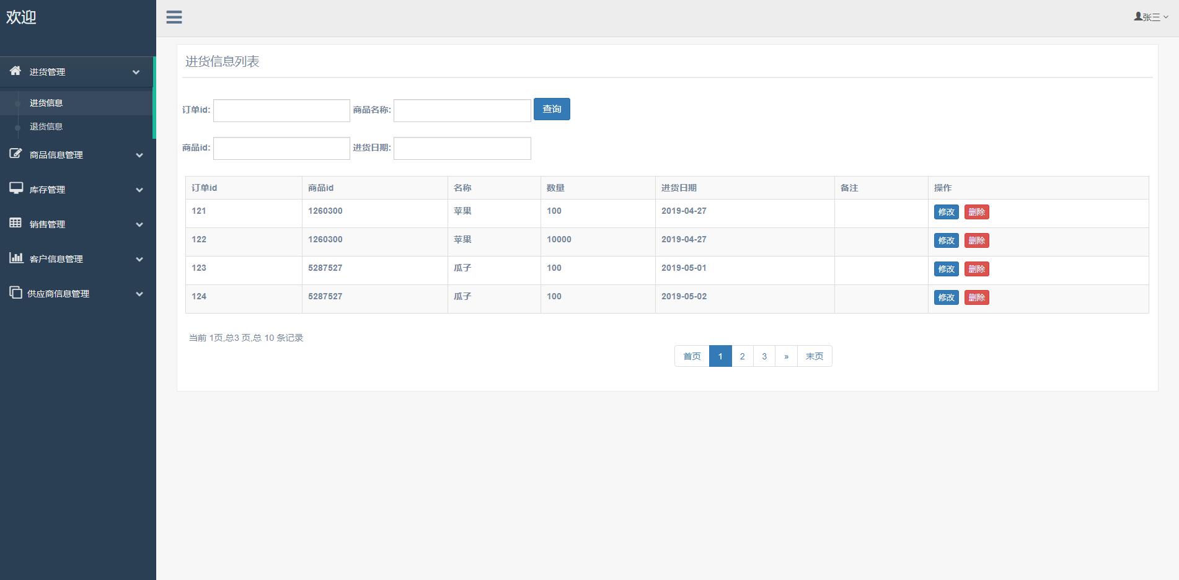The width and height of the screenshot is (1179, 580).
Task: Expand the 商品信息管理 chevron
Action: (139, 155)
